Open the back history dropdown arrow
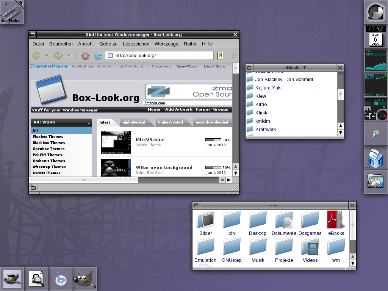 point(47,56)
